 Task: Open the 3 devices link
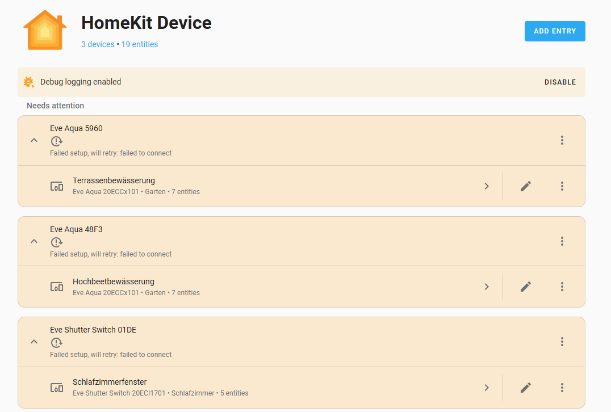pyautogui.click(x=98, y=44)
